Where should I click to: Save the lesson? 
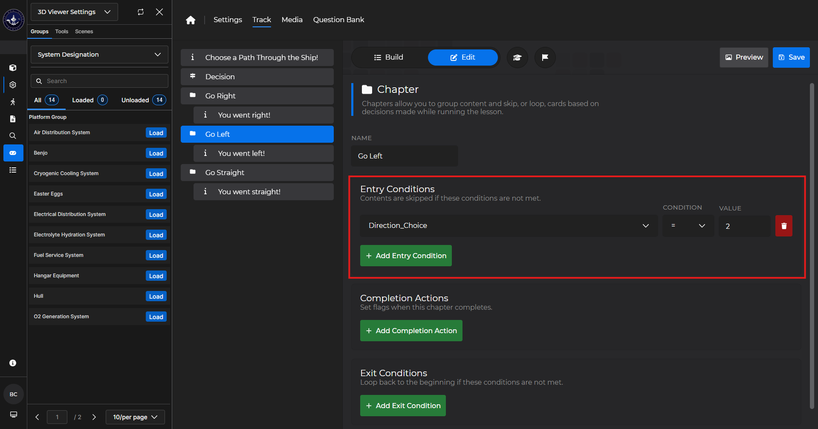[791, 58]
